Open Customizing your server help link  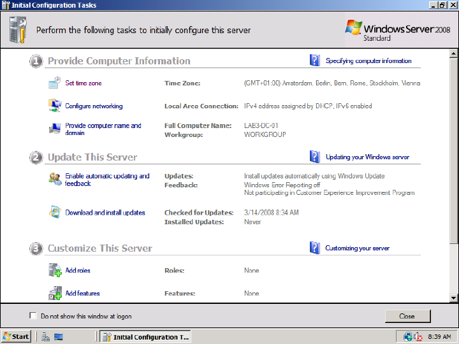357,248
